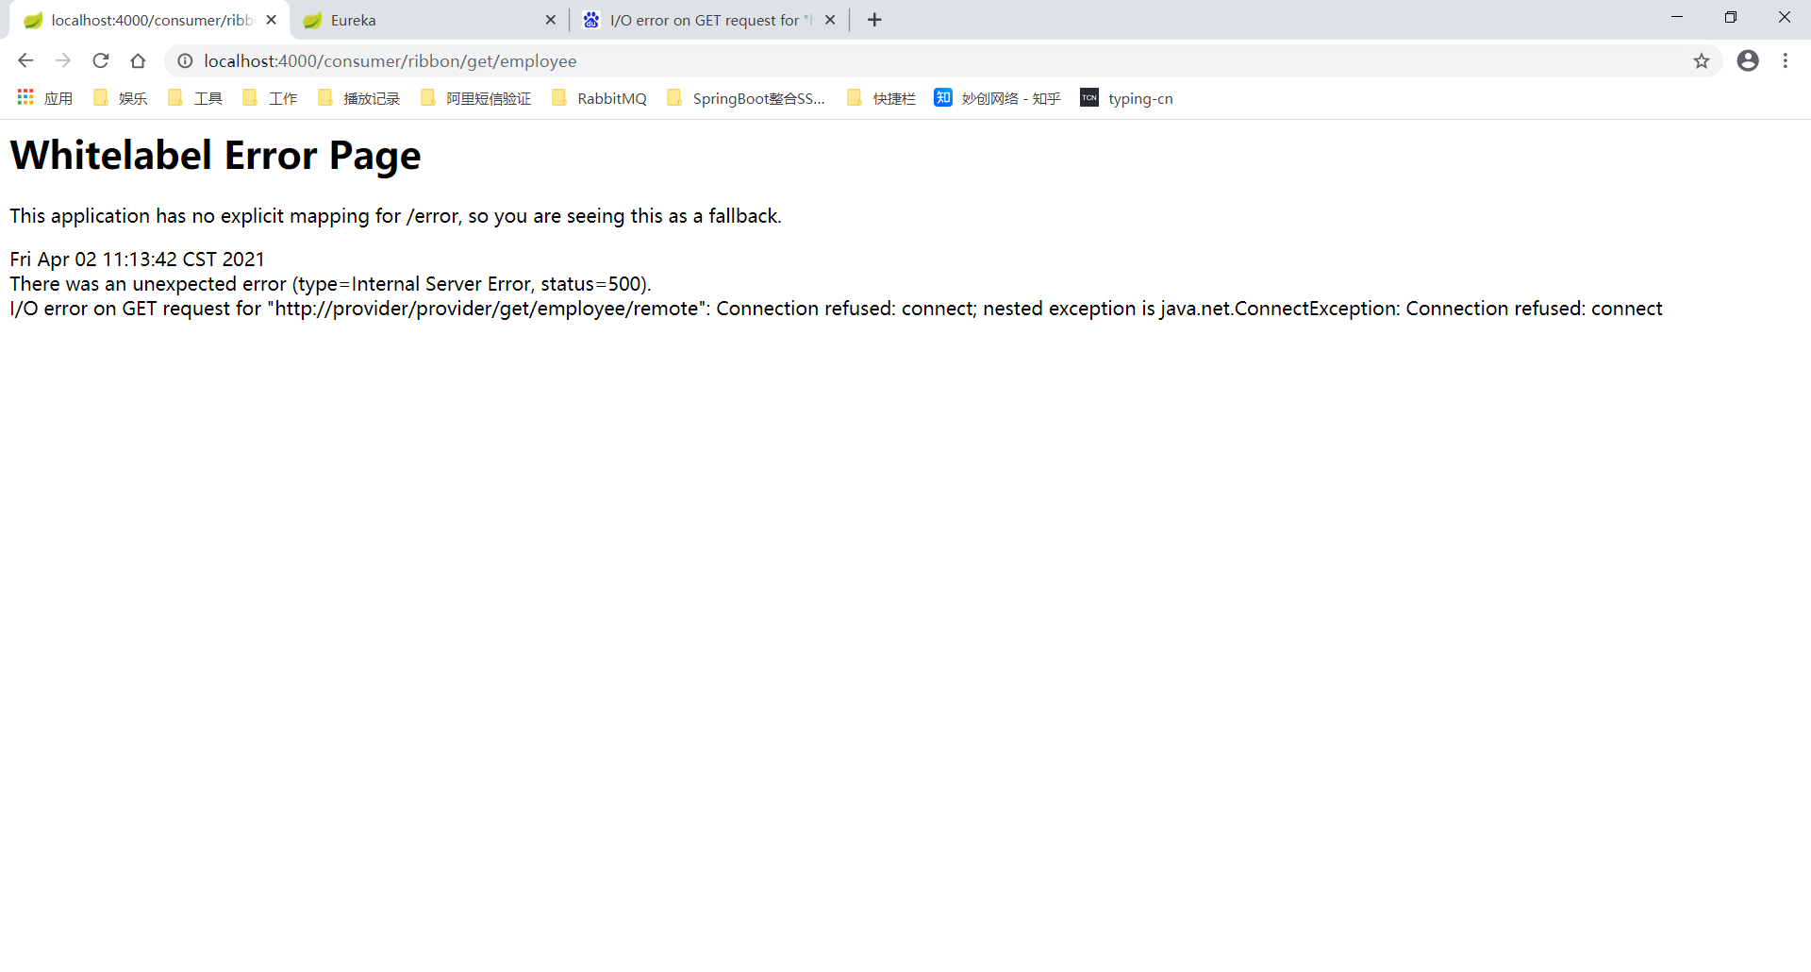Open the user profile avatar
This screenshot has height=972, width=1811.
(1748, 60)
